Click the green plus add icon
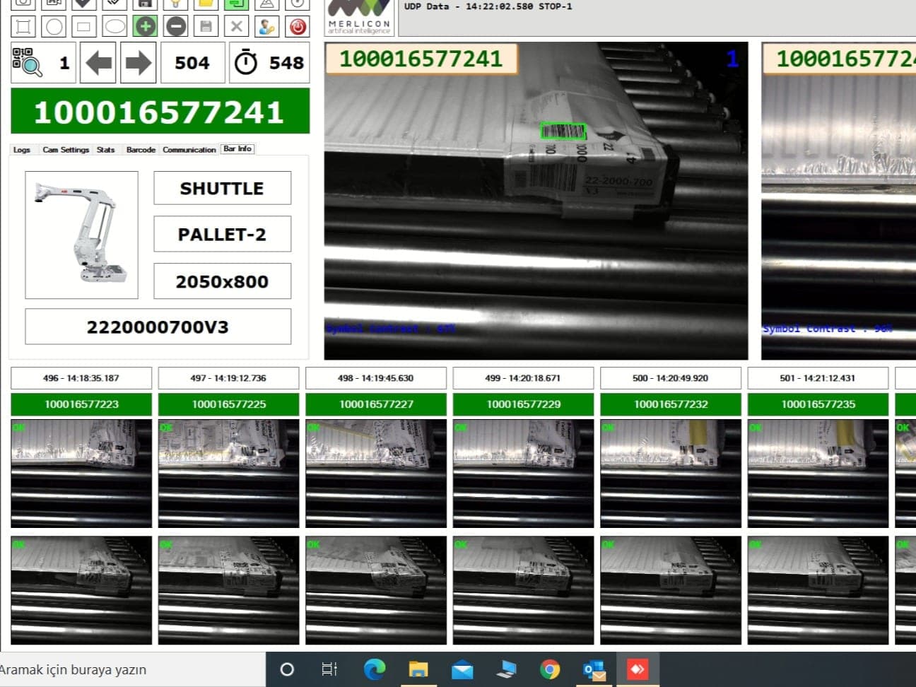Viewport: 916px width, 687px height. pos(145,27)
